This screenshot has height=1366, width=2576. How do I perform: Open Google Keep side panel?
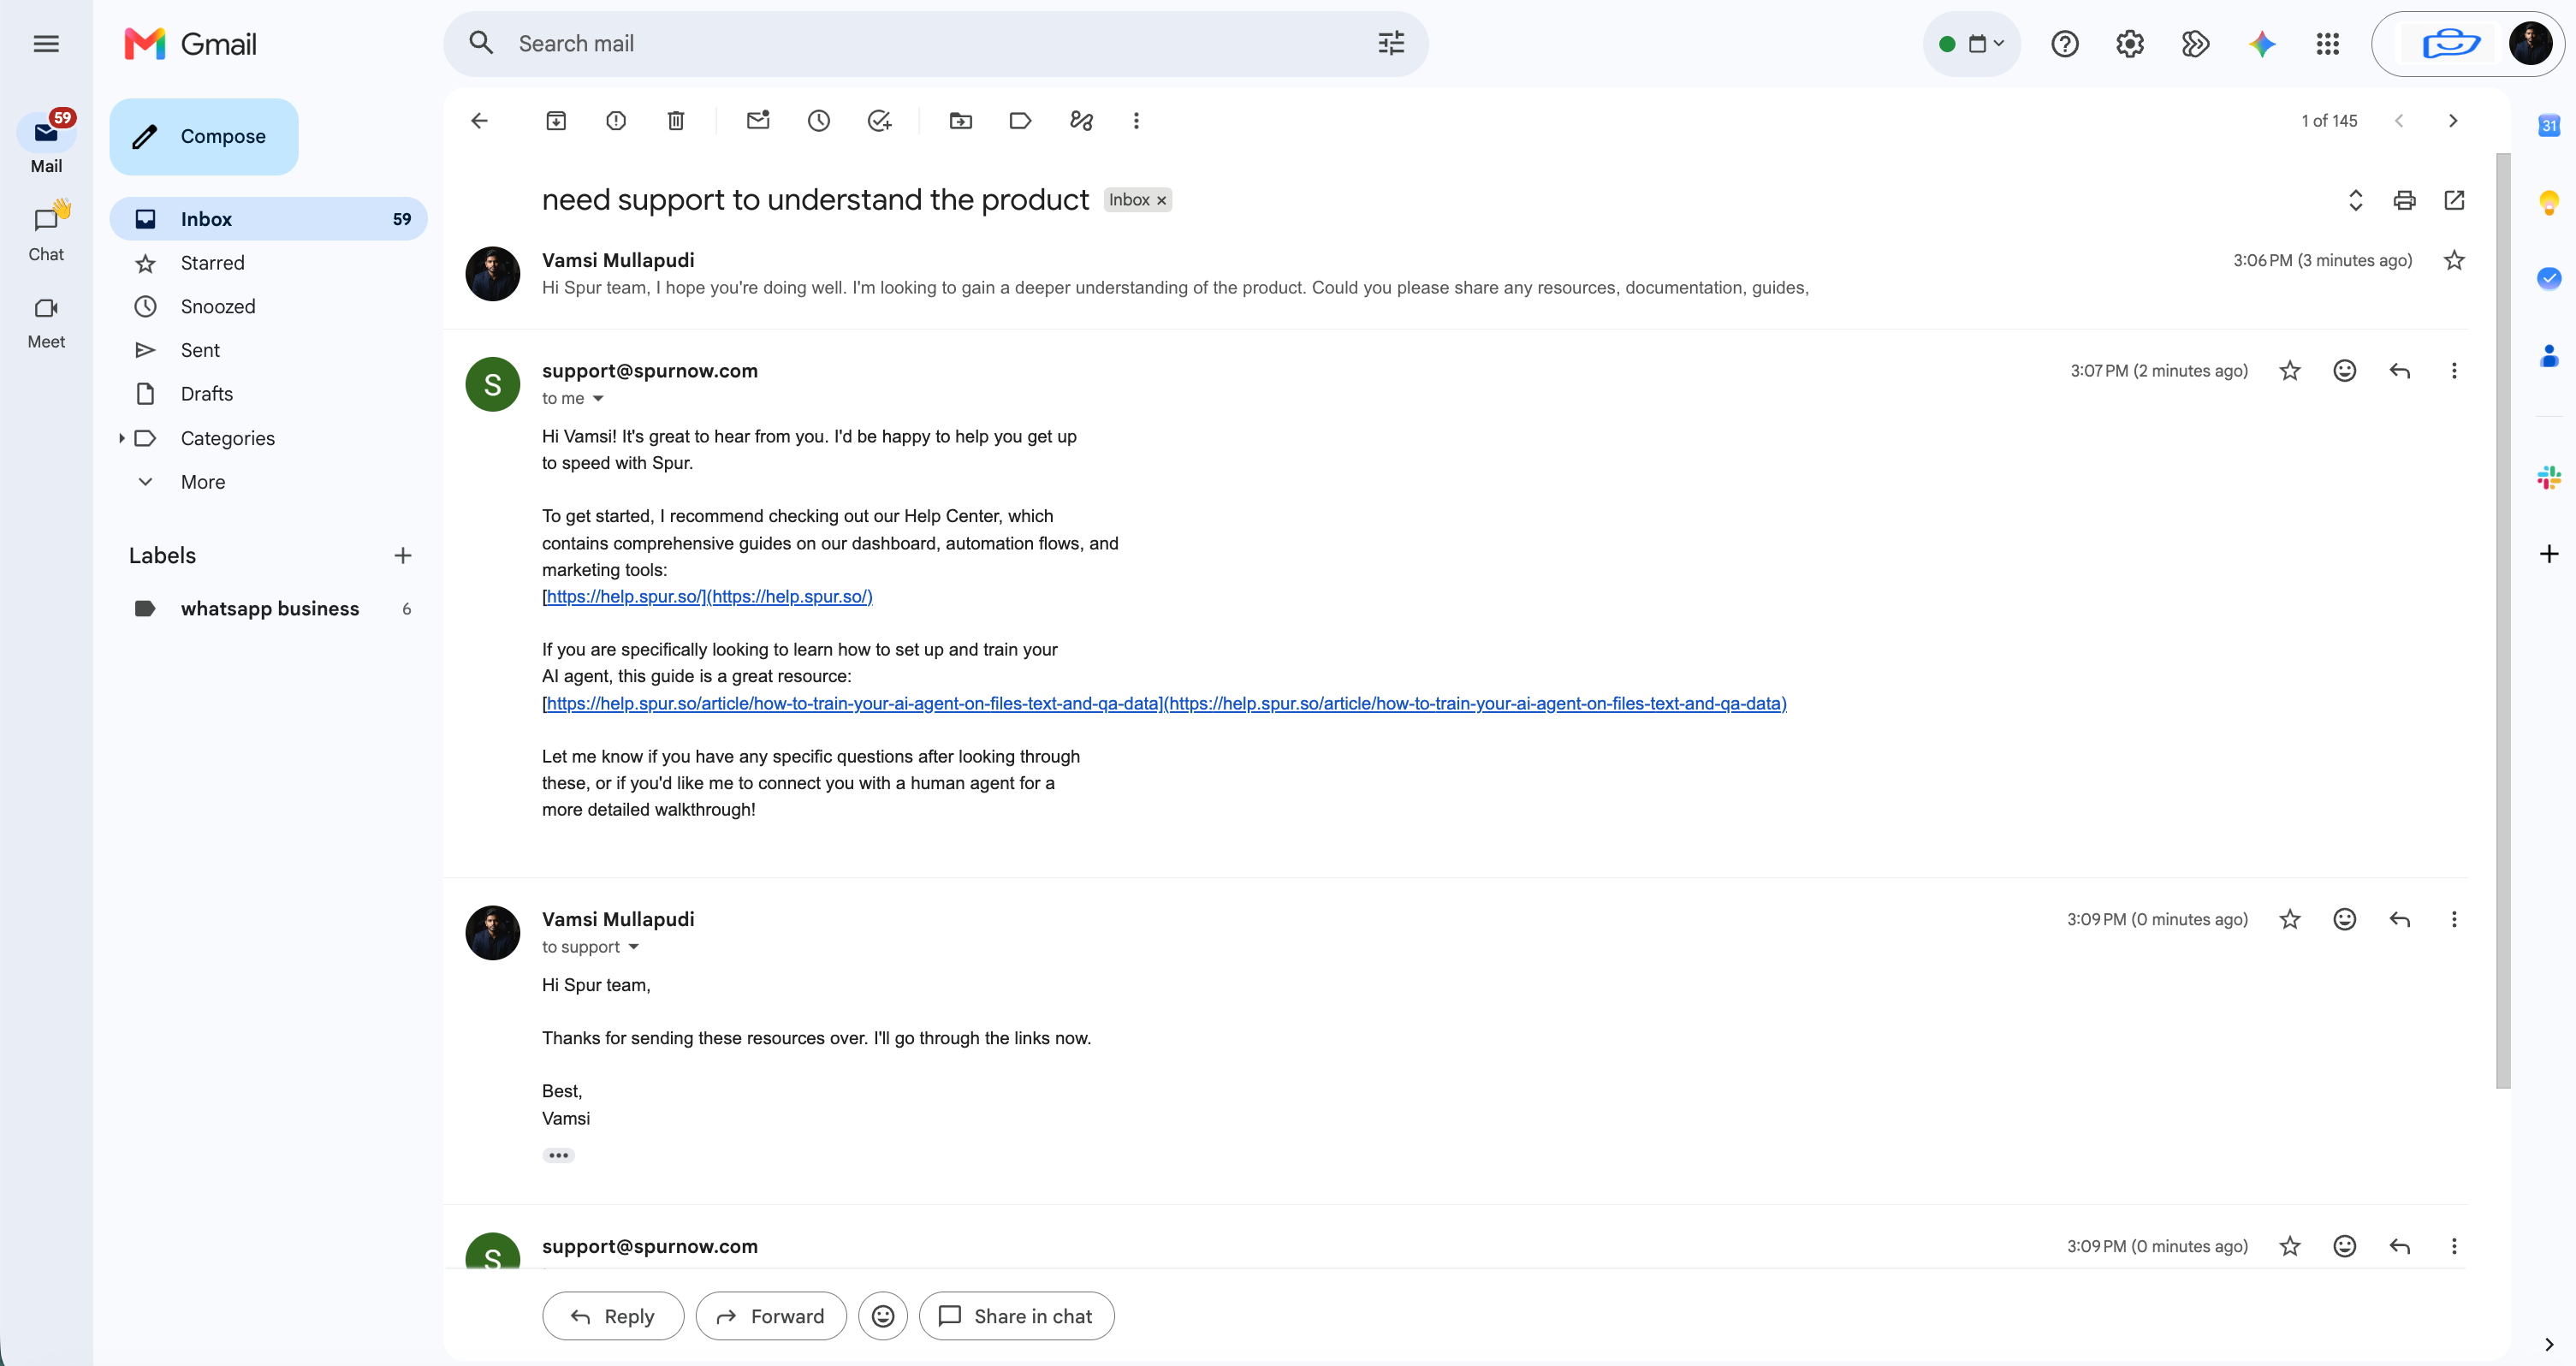point(2549,203)
